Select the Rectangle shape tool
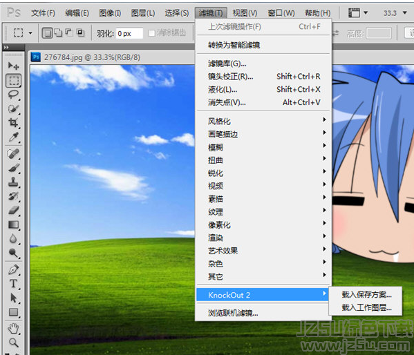This screenshot has height=355, width=414. click(13, 312)
